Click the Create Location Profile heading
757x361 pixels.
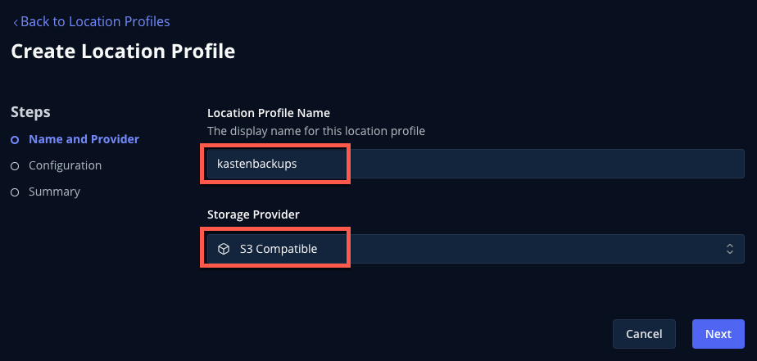click(x=123, y=52)
